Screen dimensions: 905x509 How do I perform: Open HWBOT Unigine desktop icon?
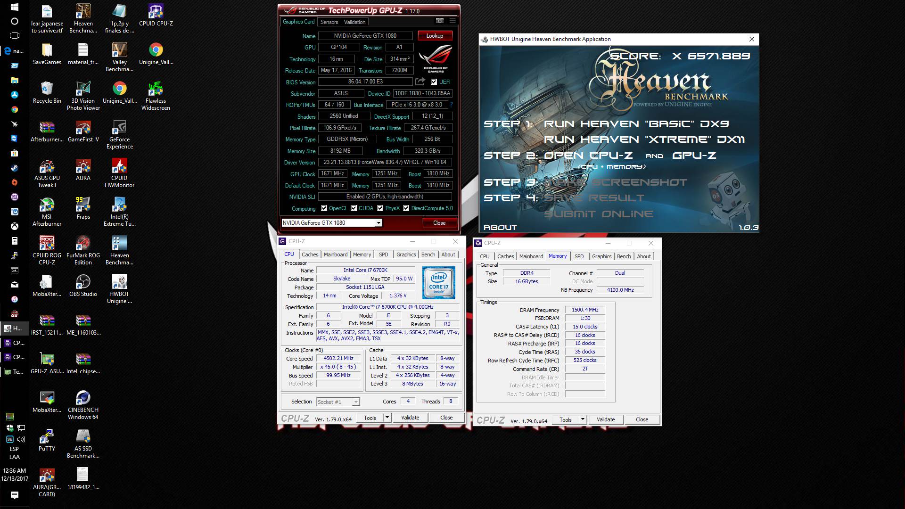point(120,289)
